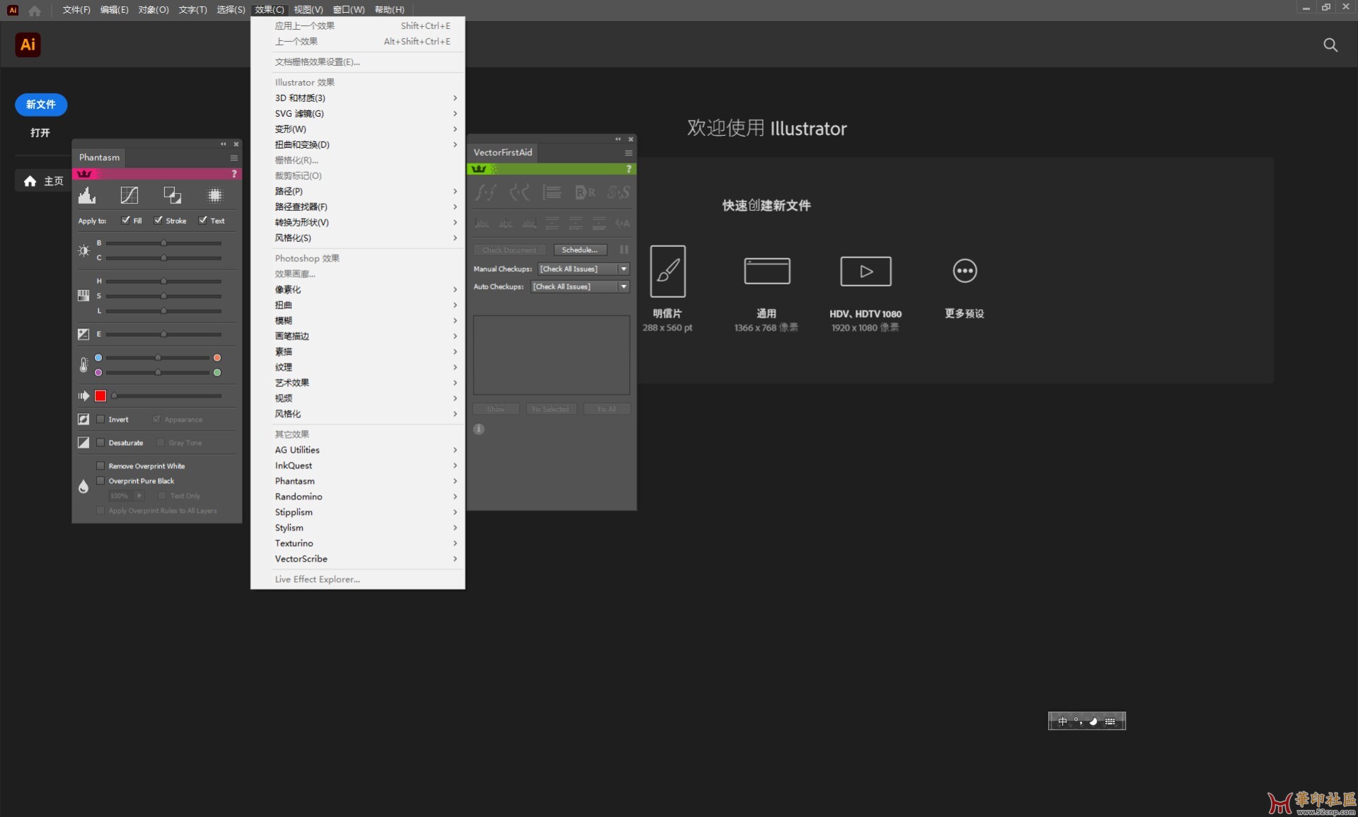This screenshot has width=1358, height=817.
Task: Check Overprint Pure Black
Action: 100,481
